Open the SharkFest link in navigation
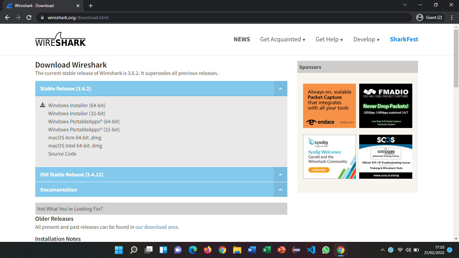 coord(404,39)
